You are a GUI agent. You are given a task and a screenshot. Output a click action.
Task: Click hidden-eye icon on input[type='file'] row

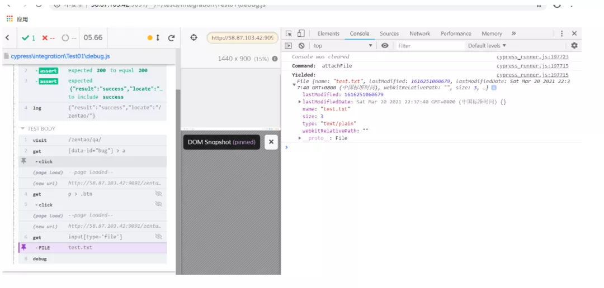158,237
